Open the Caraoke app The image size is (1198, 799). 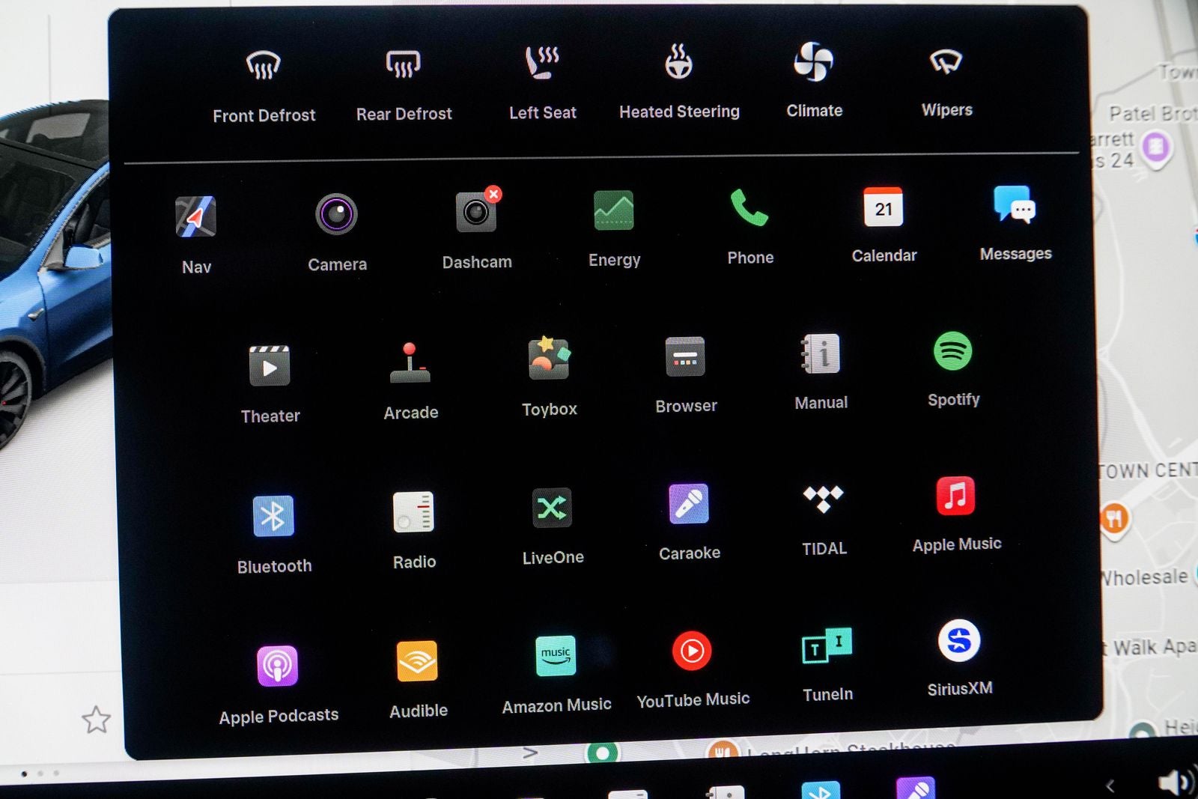click(x=688, y=504)
